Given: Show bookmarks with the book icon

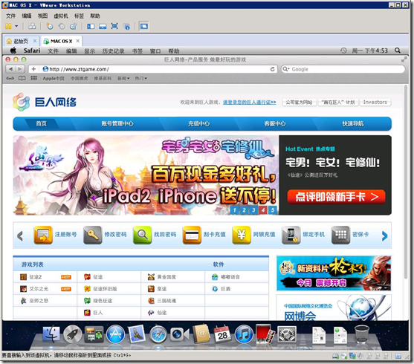Looking at the screenshot, I should [22, 79].
